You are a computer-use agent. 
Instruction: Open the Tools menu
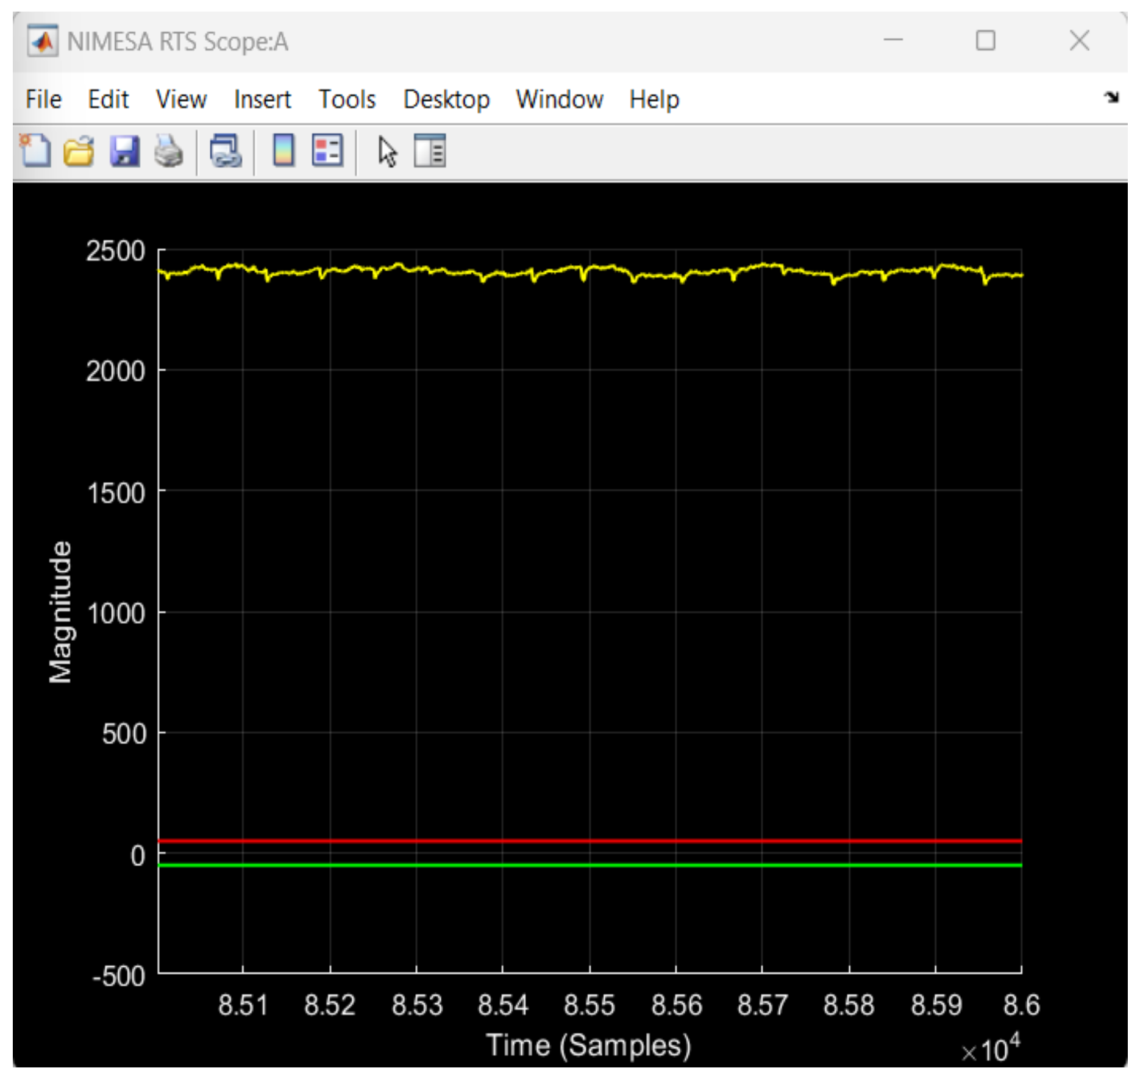click(347, 99)
